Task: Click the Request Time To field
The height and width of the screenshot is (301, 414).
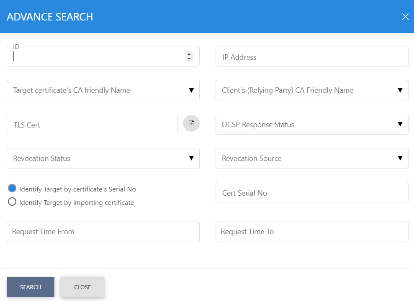Action: coord(312,232)
